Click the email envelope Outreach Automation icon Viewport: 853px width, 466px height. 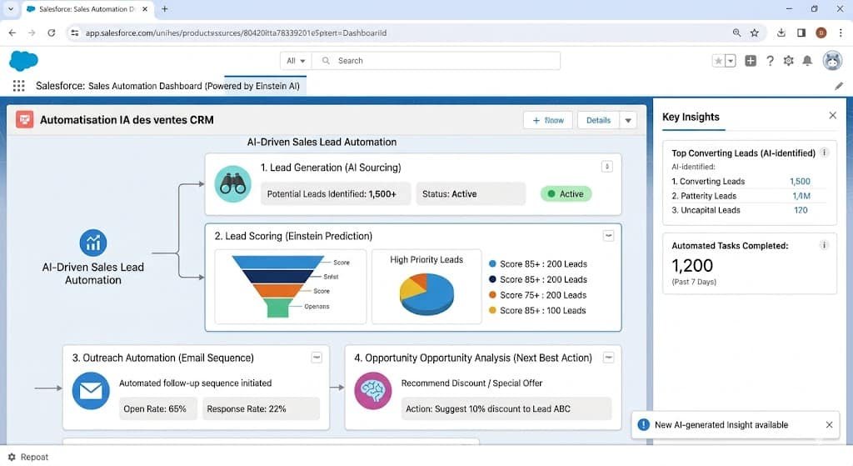91,390
